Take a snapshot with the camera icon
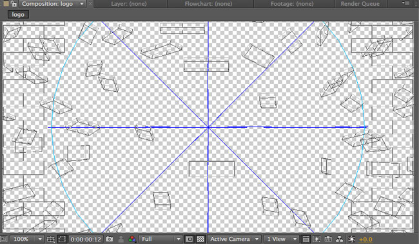Image resolution: width=419 pixels, height=244 pixels. 110,239
